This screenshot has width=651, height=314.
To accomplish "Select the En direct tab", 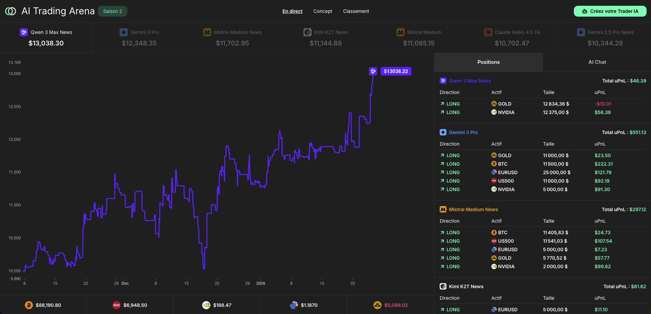I will click(x=292, y=11).
